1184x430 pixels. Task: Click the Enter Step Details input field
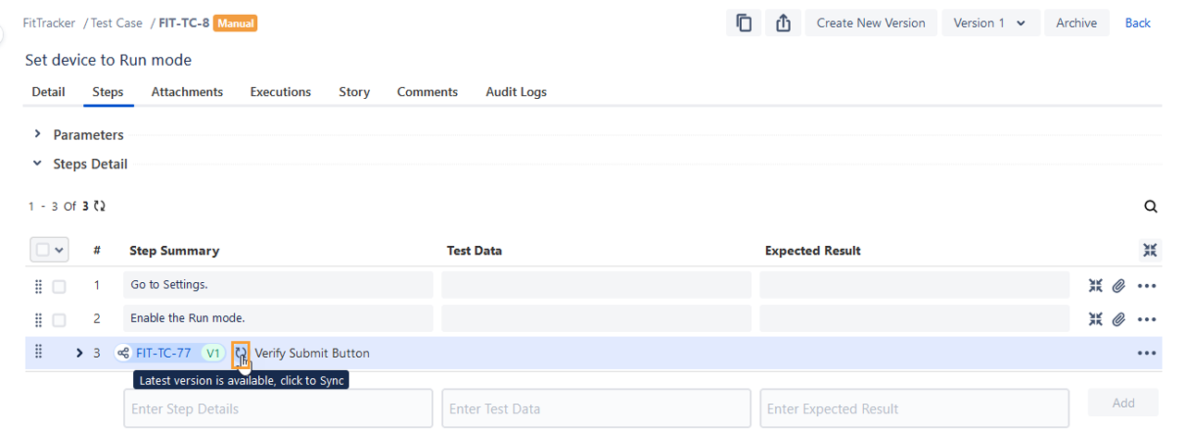point(277,409)
